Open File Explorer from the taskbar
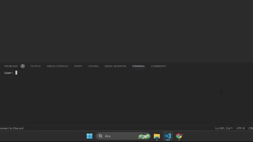Viewport: 253px width, 142px height. pos(156,136)
